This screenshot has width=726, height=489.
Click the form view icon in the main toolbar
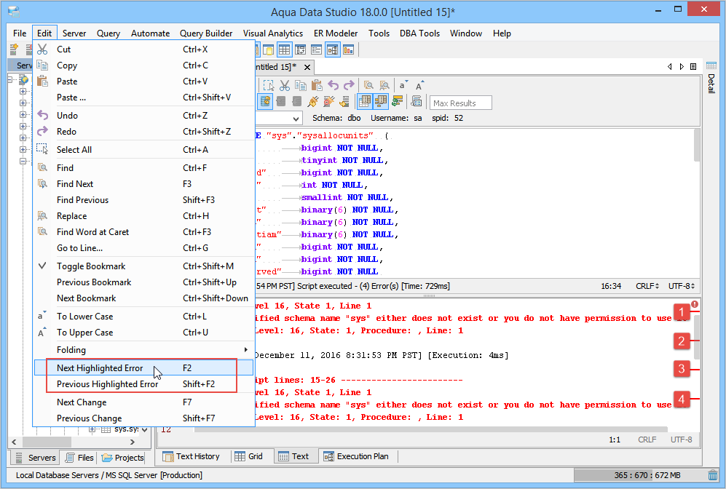(316, 49)
